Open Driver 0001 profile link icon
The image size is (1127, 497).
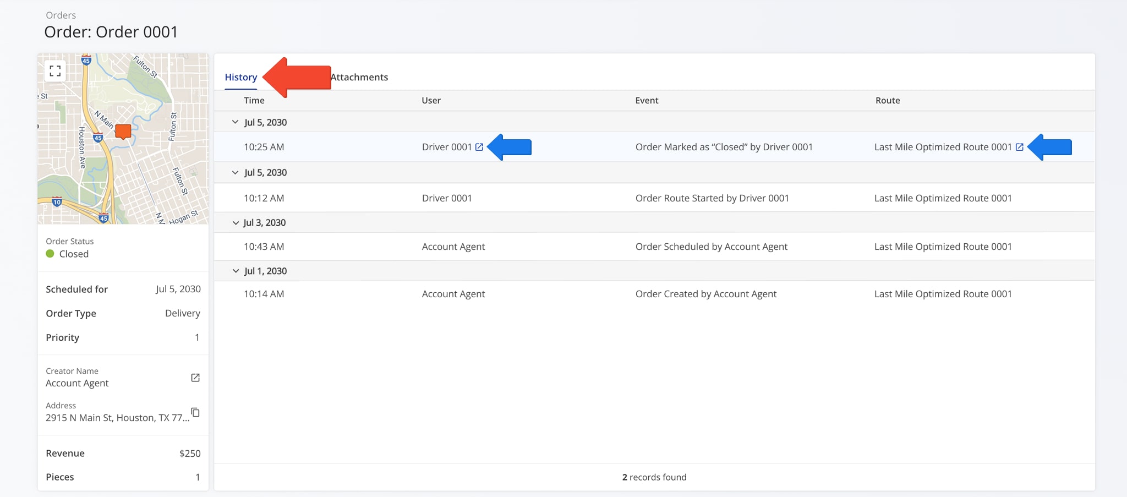(479, 147)
